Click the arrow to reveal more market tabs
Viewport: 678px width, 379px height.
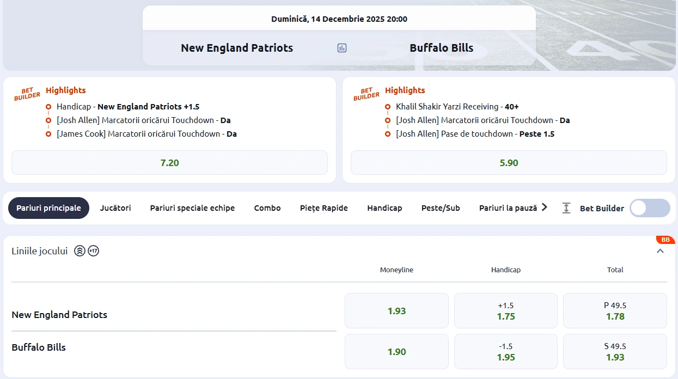click(x=545, y=207)
